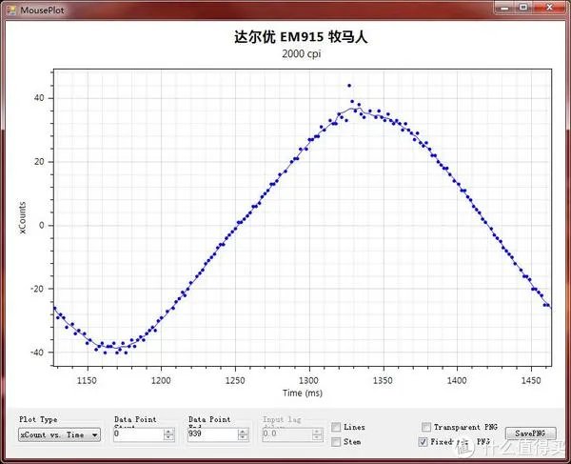
Task: Click the 'xCounts' axis label
Action: pos(23,217)
